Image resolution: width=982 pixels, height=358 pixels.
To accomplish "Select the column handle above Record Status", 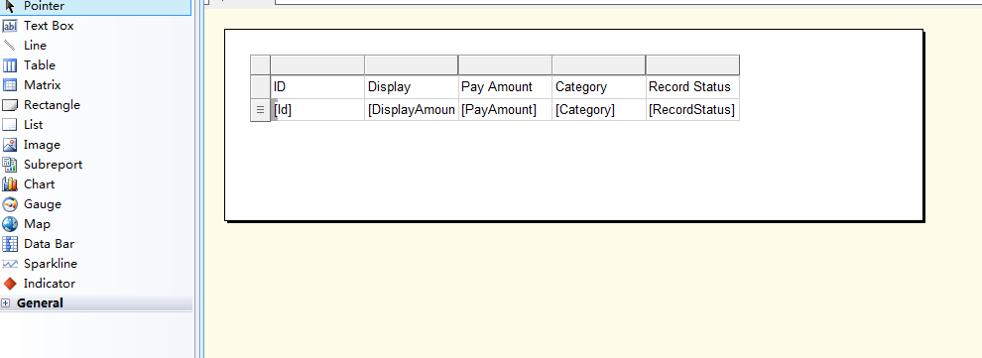I will tap(692, 65).
